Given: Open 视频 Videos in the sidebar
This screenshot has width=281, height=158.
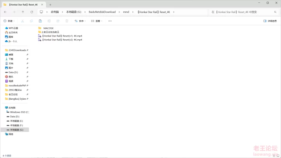Looking at the screenshot, I should coord(9,81).
